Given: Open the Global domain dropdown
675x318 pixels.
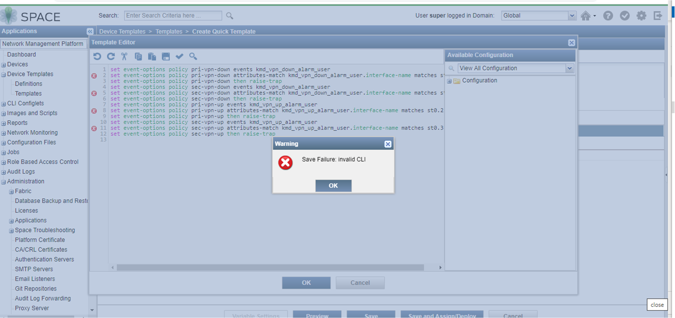Looking at the screenshot, I should pyautogui.click(x=572, y=15).
